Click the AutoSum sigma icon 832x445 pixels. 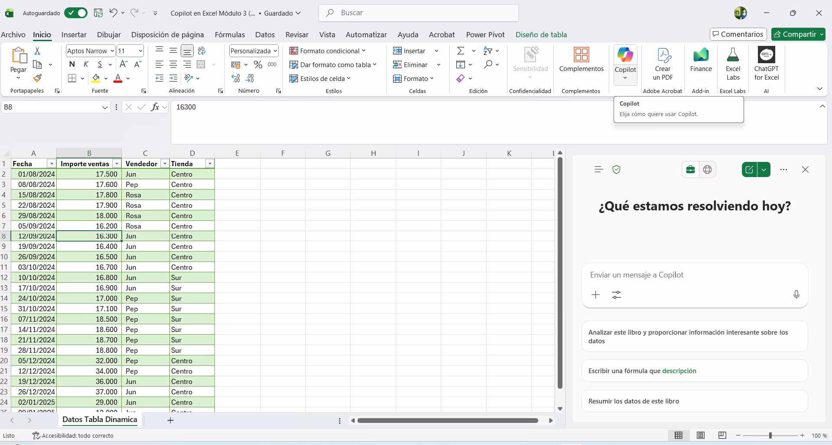pos(461,51)
